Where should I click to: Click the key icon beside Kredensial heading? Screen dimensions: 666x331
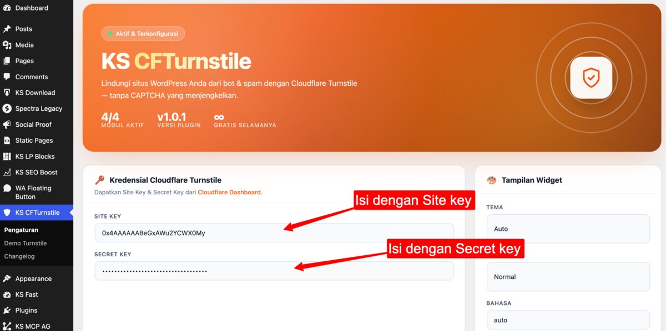[x=100, y=180]
